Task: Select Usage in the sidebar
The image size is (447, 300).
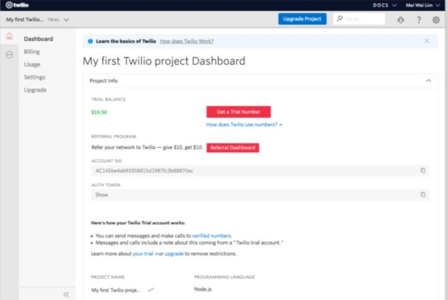Action: point(32,64)
